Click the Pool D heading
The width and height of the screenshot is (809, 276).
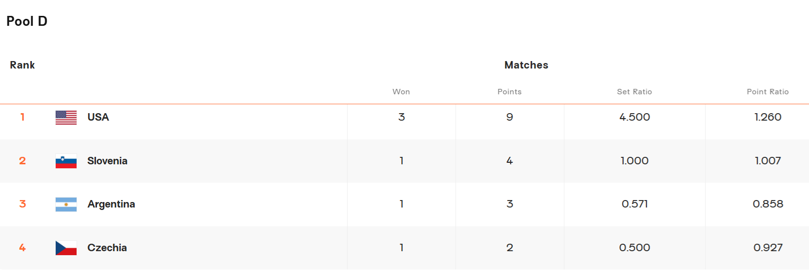click(27, 21)
